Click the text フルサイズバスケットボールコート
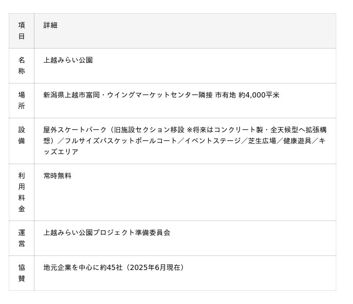 (x=121, y=141)
